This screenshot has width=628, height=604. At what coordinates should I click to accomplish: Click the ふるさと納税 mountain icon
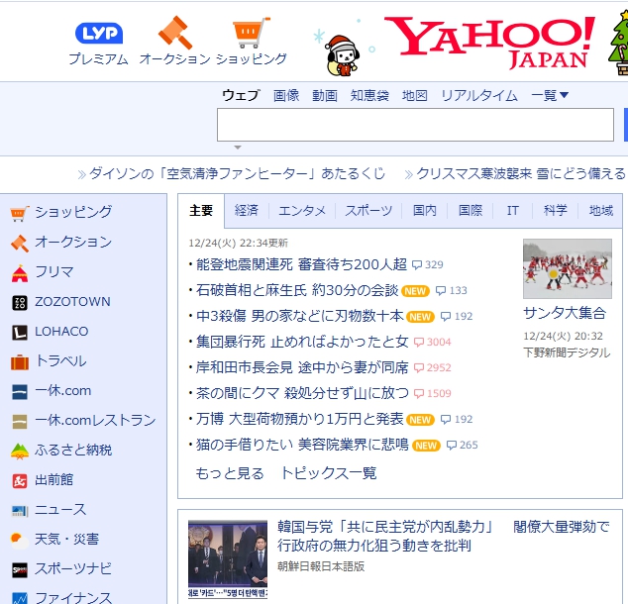click(20, 452)
